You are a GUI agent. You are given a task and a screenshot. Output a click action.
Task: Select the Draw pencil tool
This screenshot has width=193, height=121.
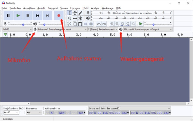(x=80, y=13)
